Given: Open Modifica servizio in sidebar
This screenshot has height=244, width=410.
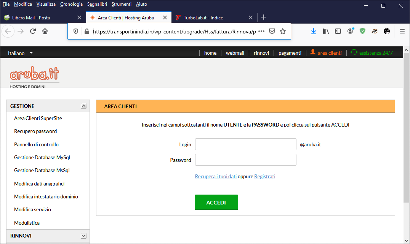Looking at the screenshot, I should 32,209.
